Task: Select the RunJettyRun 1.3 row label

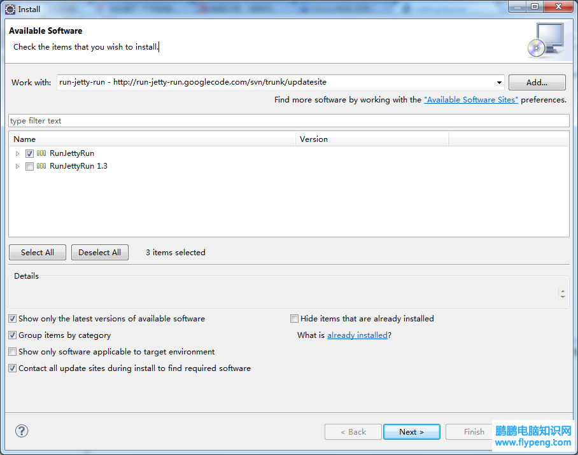Action: (x=78, y=166)
